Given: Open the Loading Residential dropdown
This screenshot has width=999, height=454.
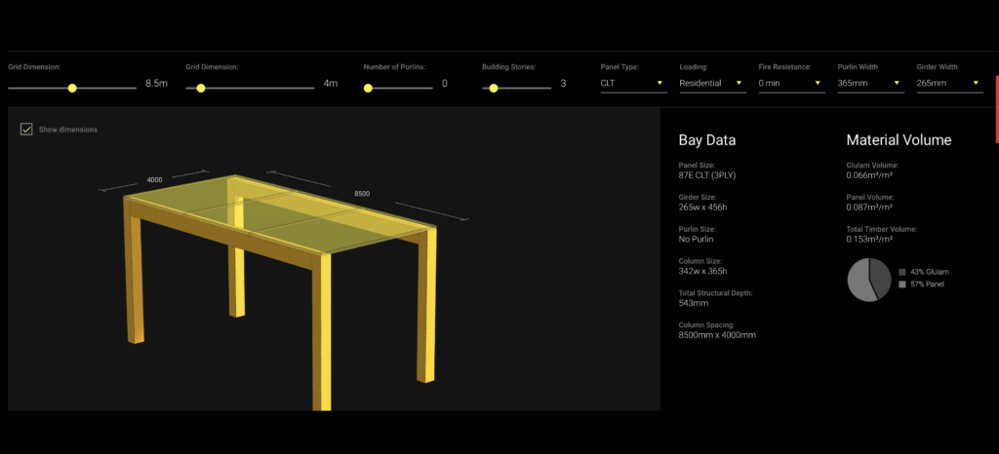Looking at the screenshot, I should [712, 83].
